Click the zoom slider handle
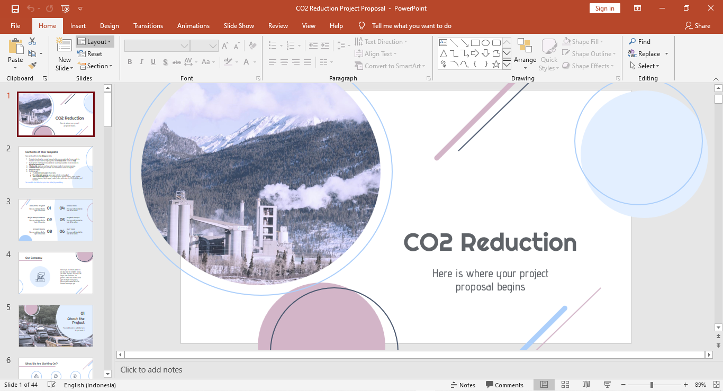The image size is (723, 391). (652, 385)
